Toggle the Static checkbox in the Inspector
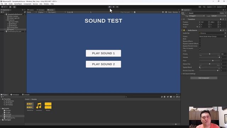Screen dimensions: 227x128 (218, 13)
